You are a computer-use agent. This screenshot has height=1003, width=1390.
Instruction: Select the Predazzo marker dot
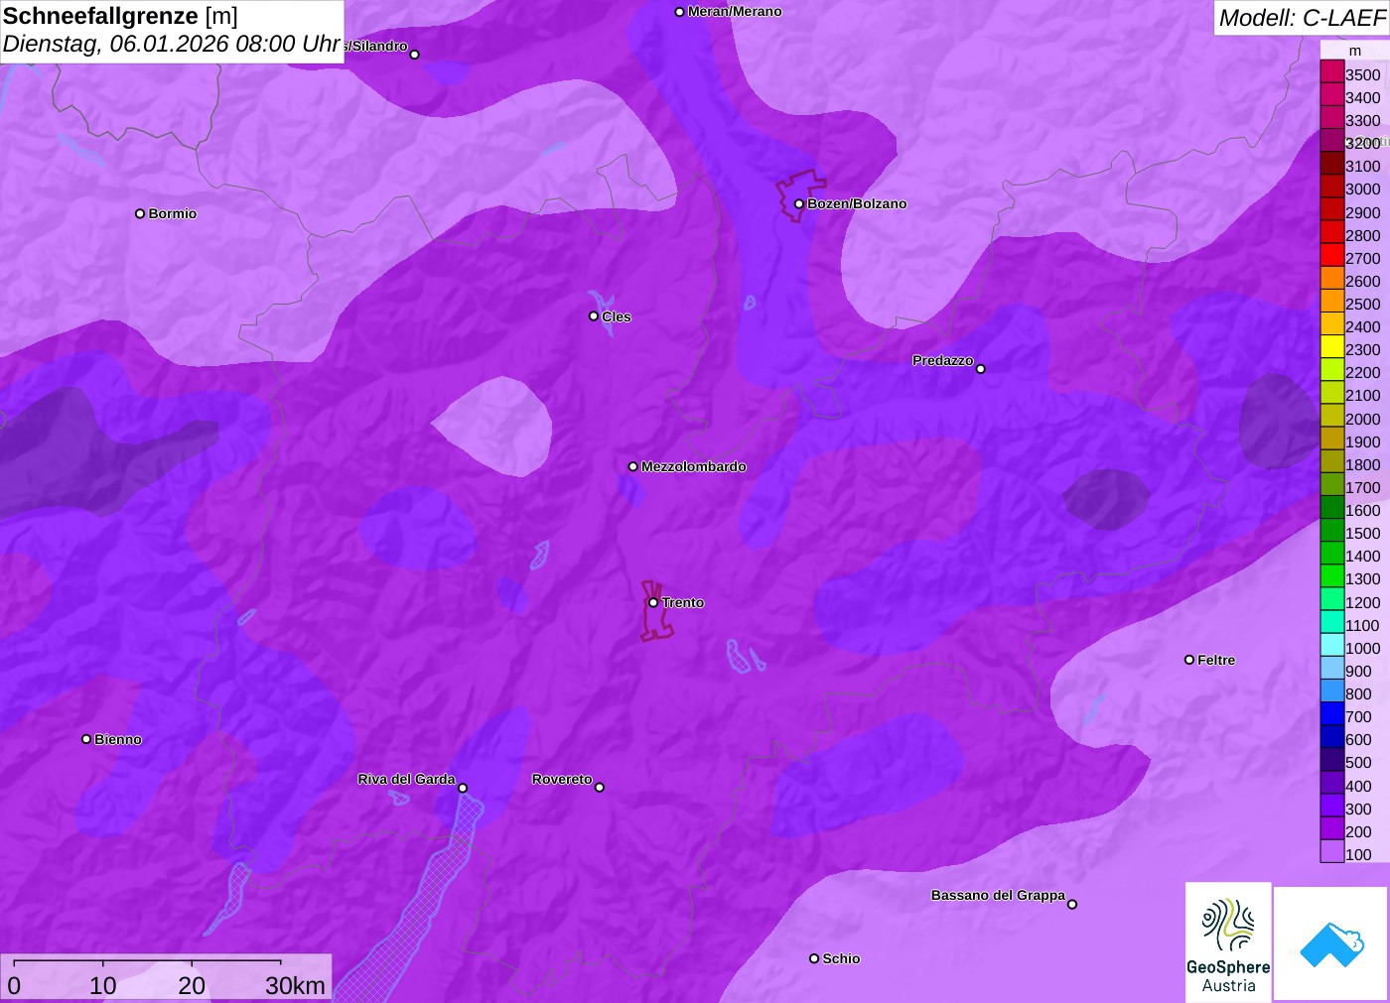pyautogui.click(x=981, y=369)
